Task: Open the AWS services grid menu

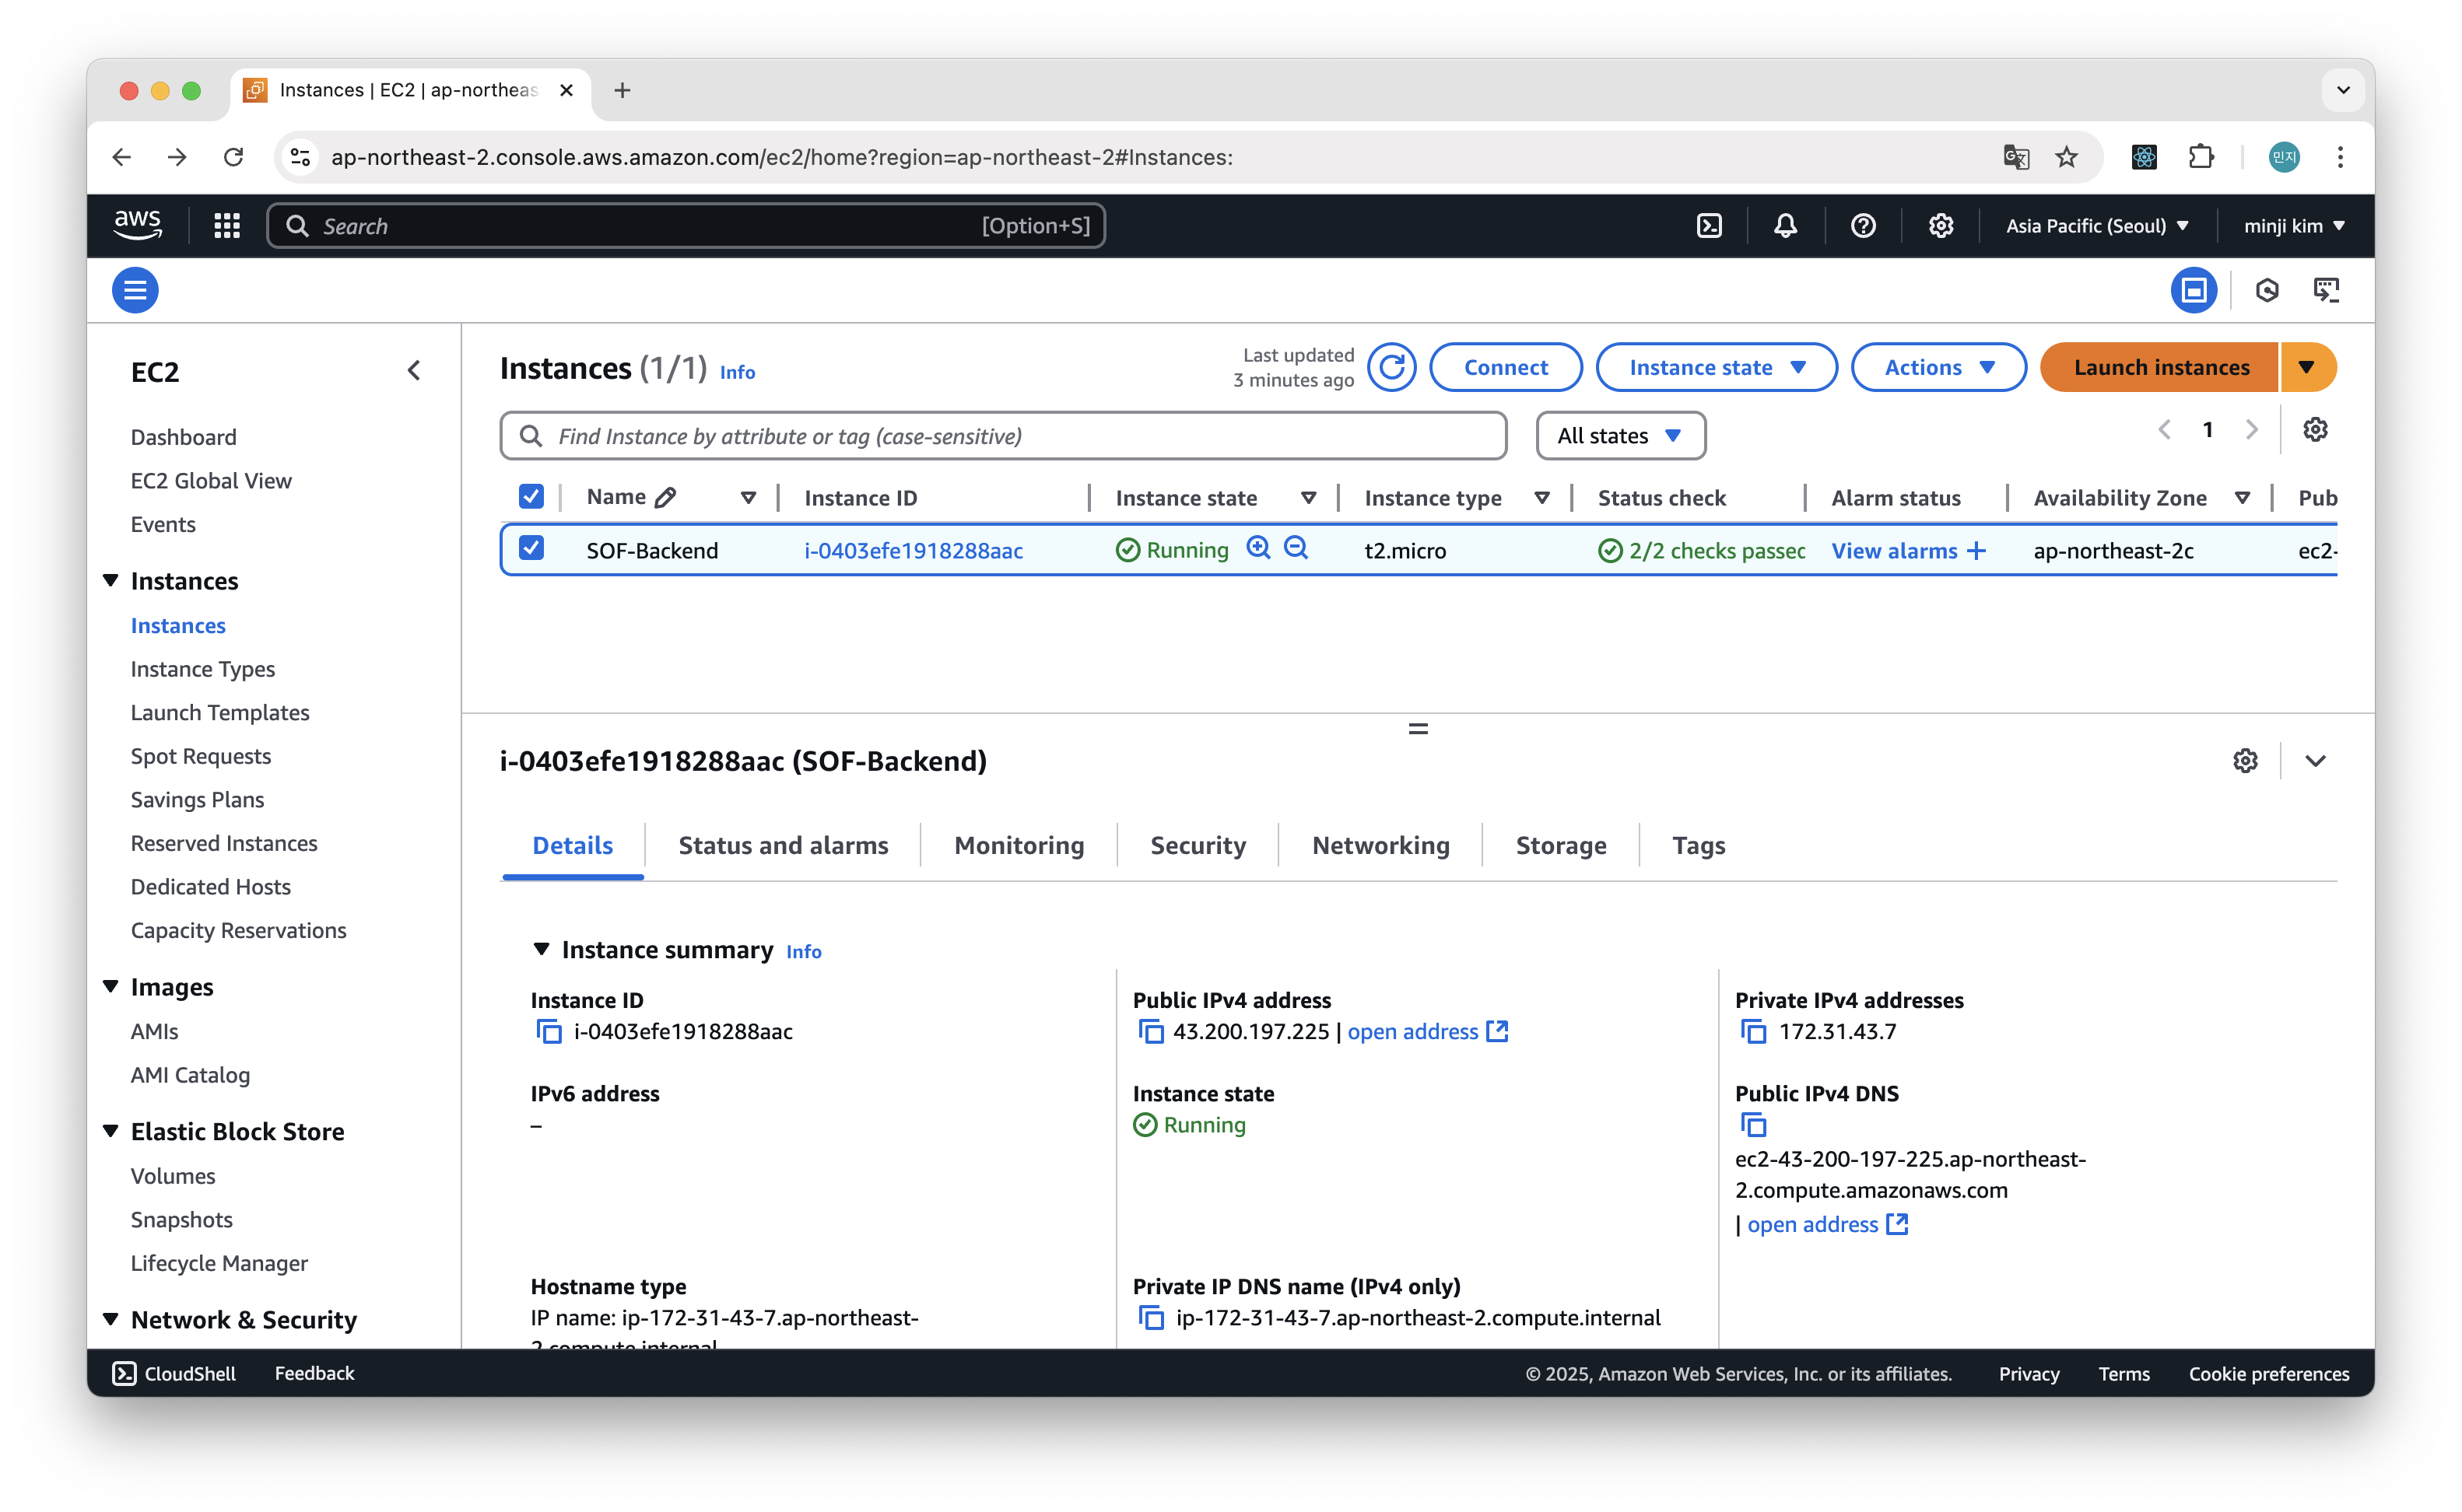Action: click(227, 226)
